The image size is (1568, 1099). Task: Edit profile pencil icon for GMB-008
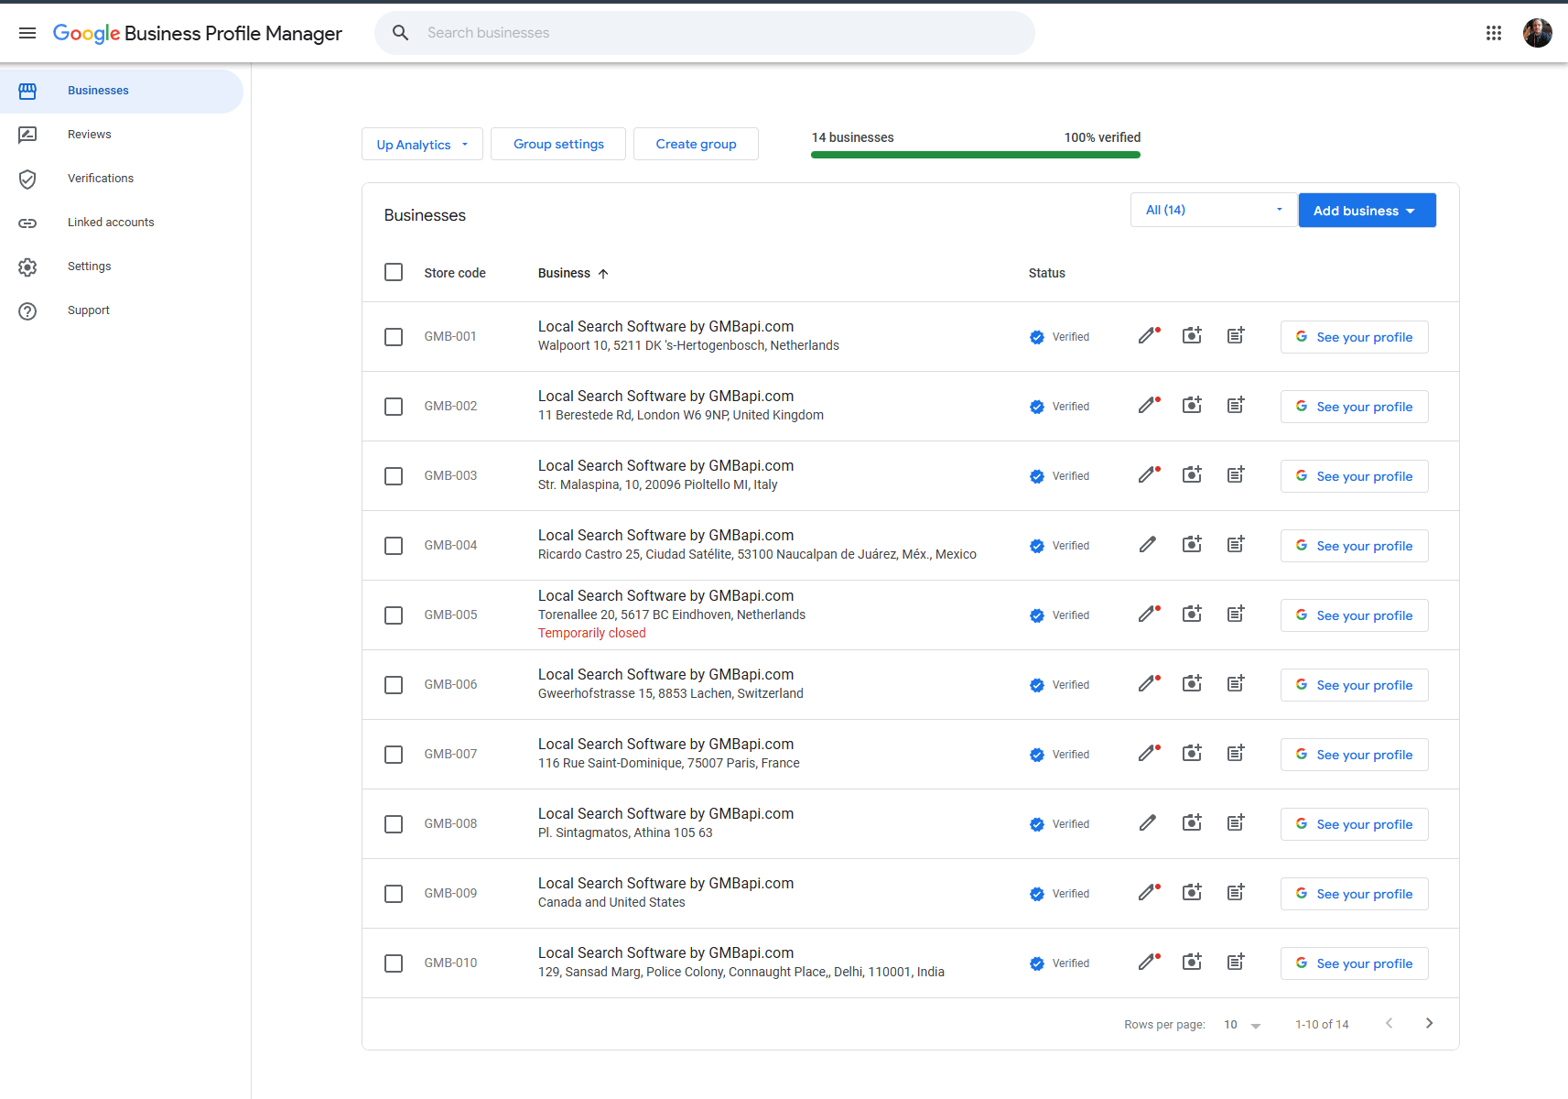[1148, 823]
